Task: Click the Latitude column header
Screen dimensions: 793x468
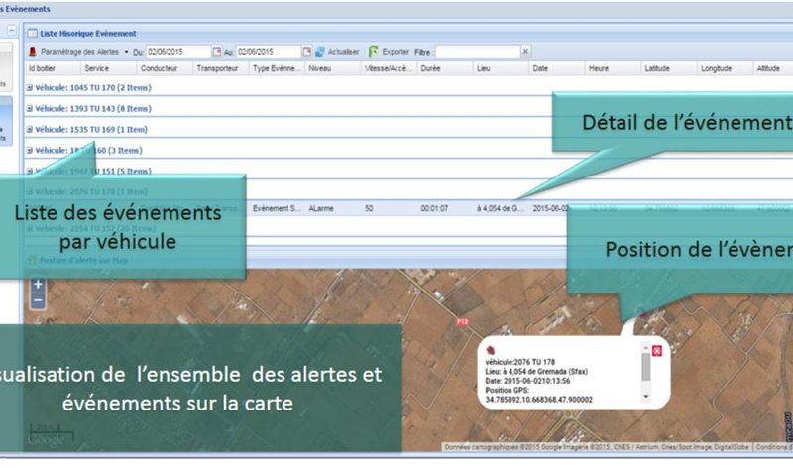Action: click(x=659, y=68)
